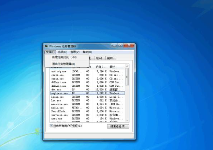Close the Windows Task Manager window
This screenshot has height=150, width=213.
pyautogui.click(x=128, y=46)
